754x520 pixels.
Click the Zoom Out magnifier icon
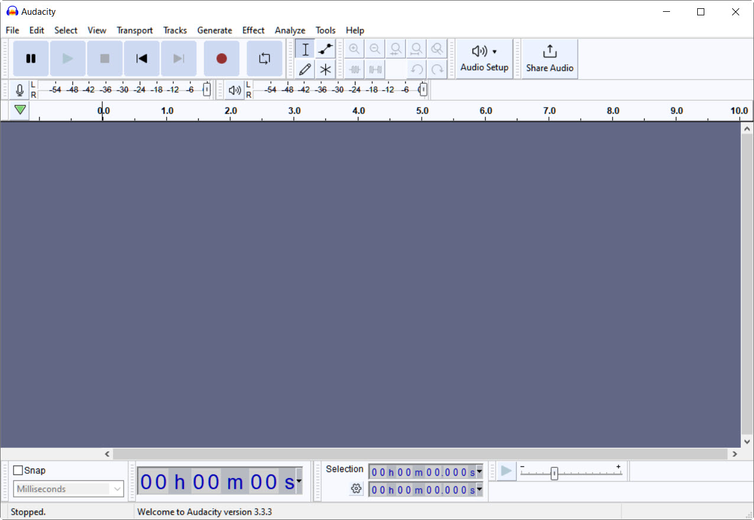pyautogui.click(x=375, y=49)
